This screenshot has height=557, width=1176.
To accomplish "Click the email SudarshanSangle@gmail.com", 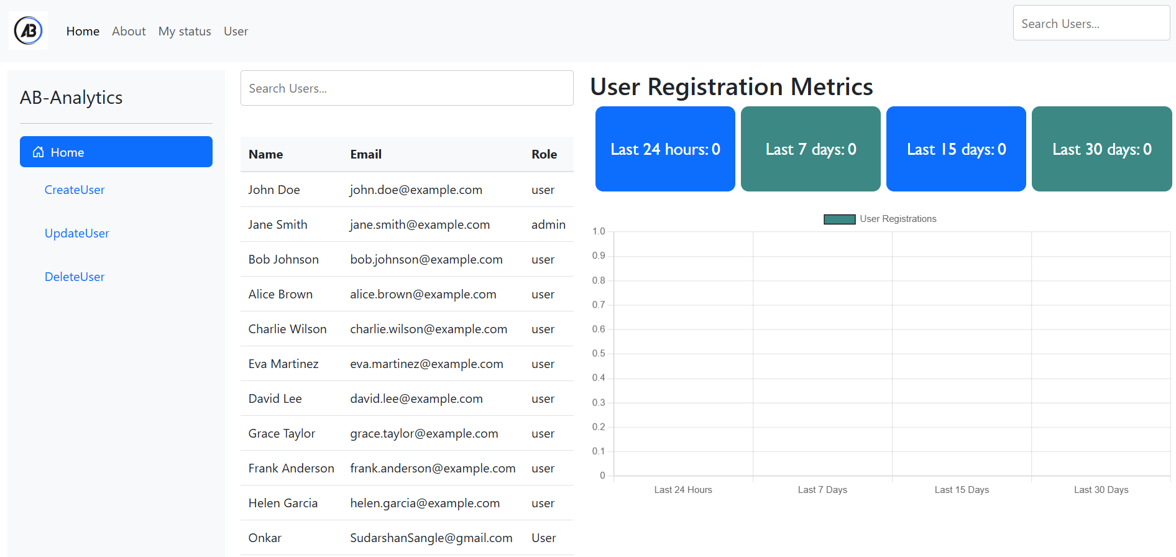I will click(x=431, y=538).
